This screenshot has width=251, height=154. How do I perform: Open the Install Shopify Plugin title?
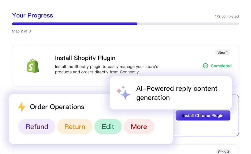pyautogui.click(x=85, y=58)
